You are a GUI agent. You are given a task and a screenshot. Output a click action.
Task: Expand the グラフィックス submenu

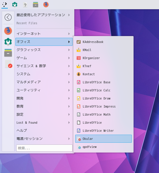(44, 50)
